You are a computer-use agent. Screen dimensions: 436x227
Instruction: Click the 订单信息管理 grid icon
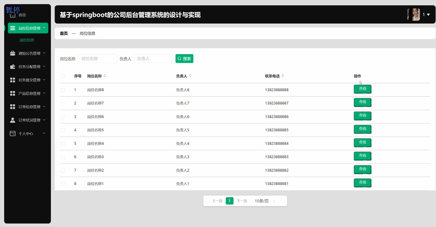pyautogui.click(x=13, y=107)
